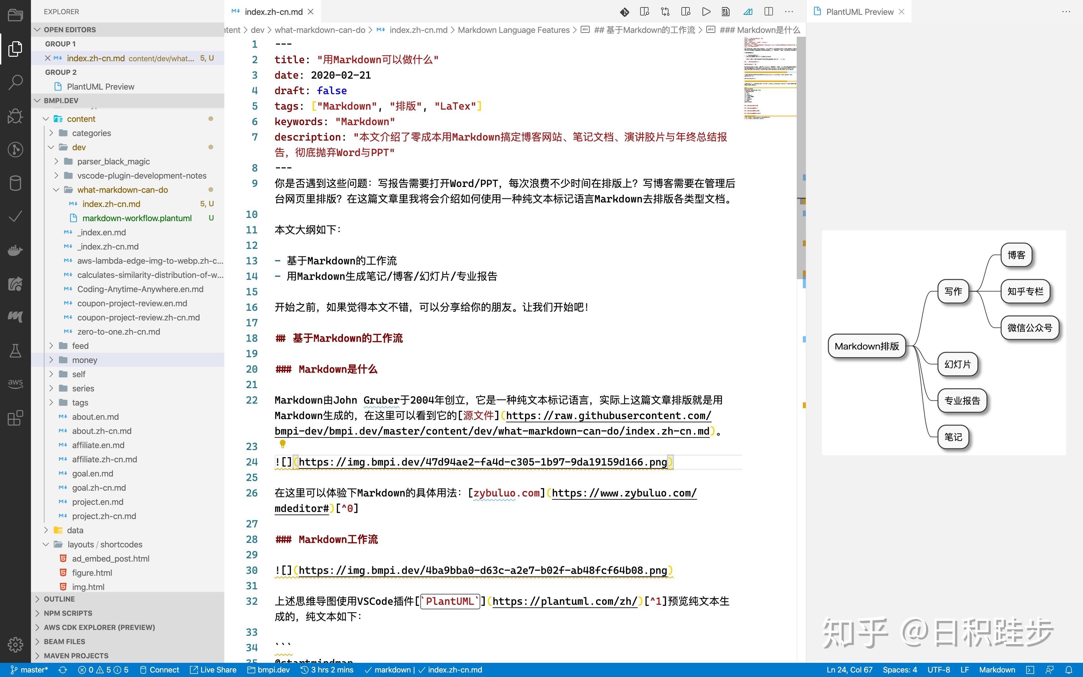Click the AWS icon in the activity bar
Viewport: 1083px width, 677px height.
pyautogui.click(x=15, y=383)
